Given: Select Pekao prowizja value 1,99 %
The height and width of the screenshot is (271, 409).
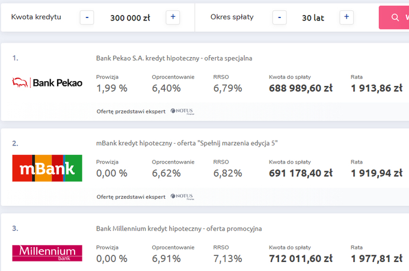Looking at the screenshot, I should tap(112, 88).
